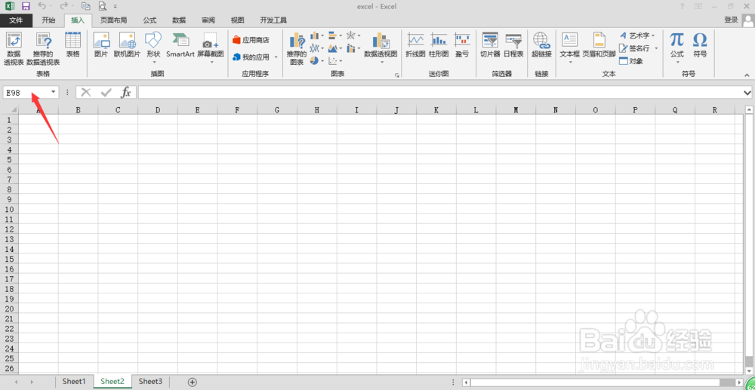755x390 pixels.
Task: Open Charts group dialog launcher
Action: pos(397,75)
